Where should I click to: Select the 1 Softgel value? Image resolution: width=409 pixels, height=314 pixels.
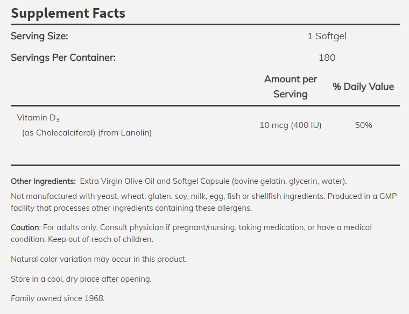click(327, 37)
